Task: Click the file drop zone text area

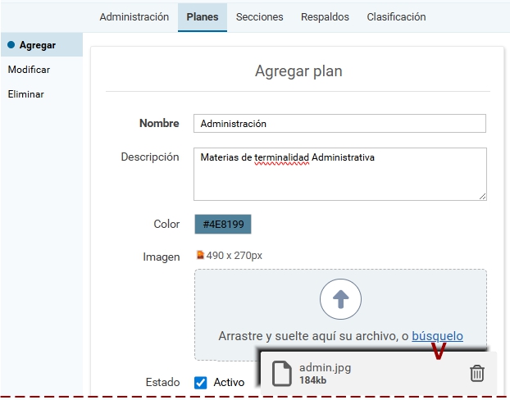Action: 314,336
